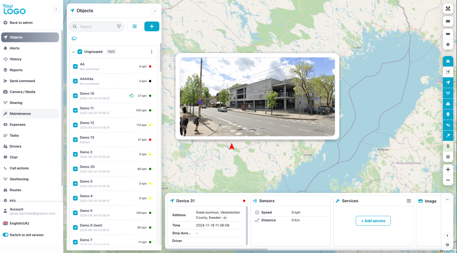Collapse the bottom device info panel

[447, 199]
